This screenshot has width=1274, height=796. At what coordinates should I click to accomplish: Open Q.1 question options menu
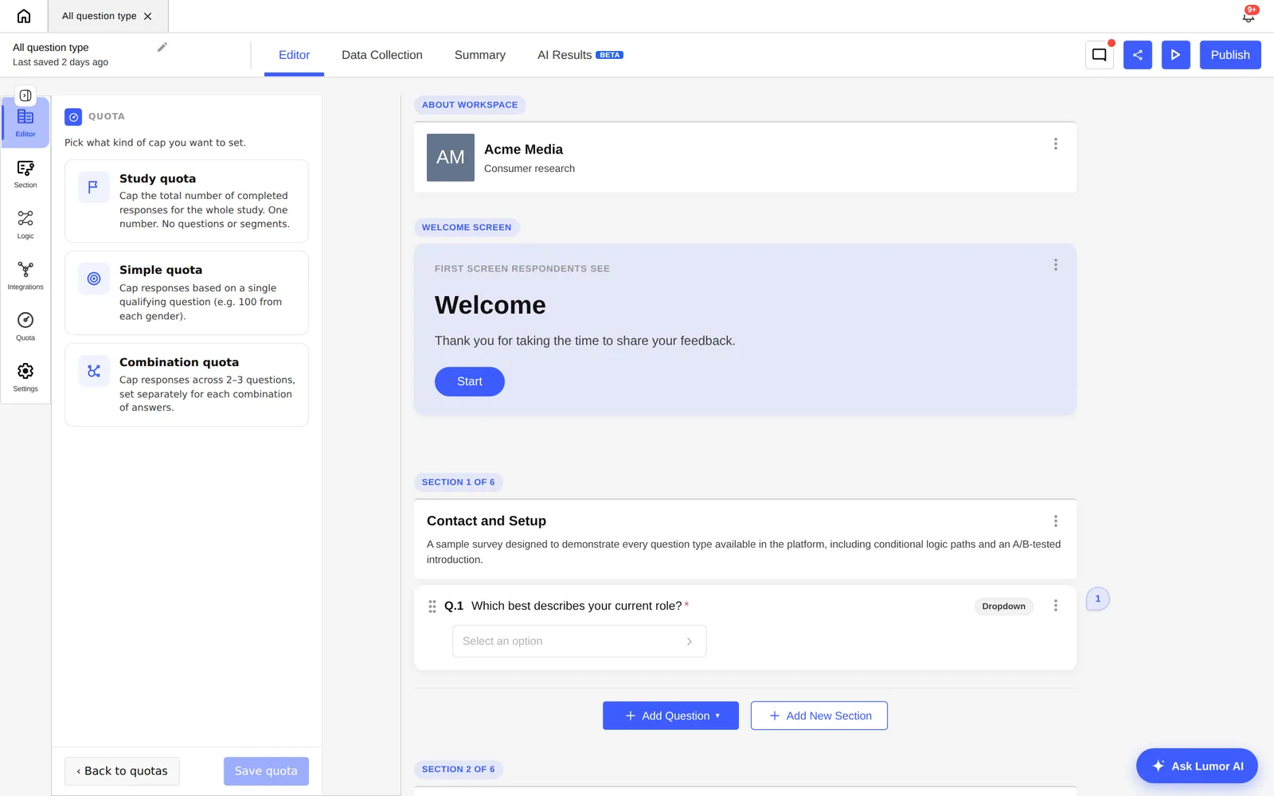1056,606
